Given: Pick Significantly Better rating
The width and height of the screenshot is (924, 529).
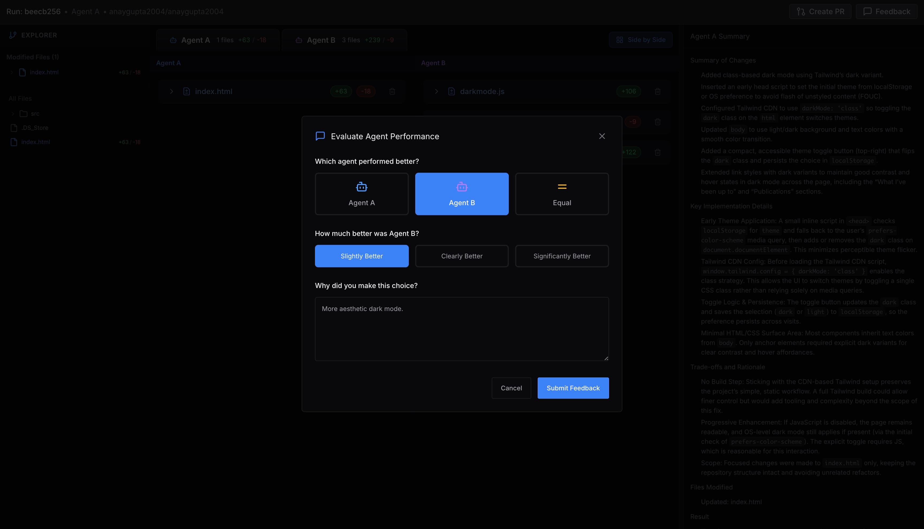Looking at the screenshot, I should coord(562,256).
